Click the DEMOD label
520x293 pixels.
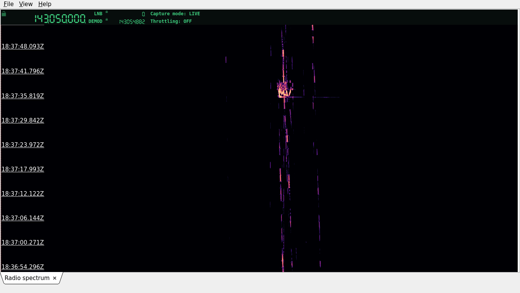[95, 21]
